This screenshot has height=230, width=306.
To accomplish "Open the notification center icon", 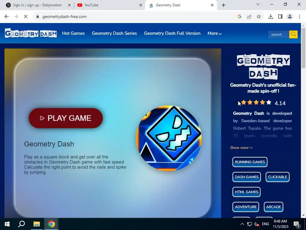I will [x=297, y=224].
